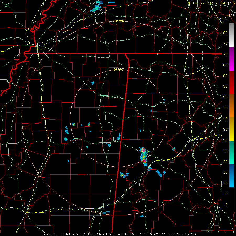Click the KGWX radar site identifier

pyautogui.click(x=153, y=234)
